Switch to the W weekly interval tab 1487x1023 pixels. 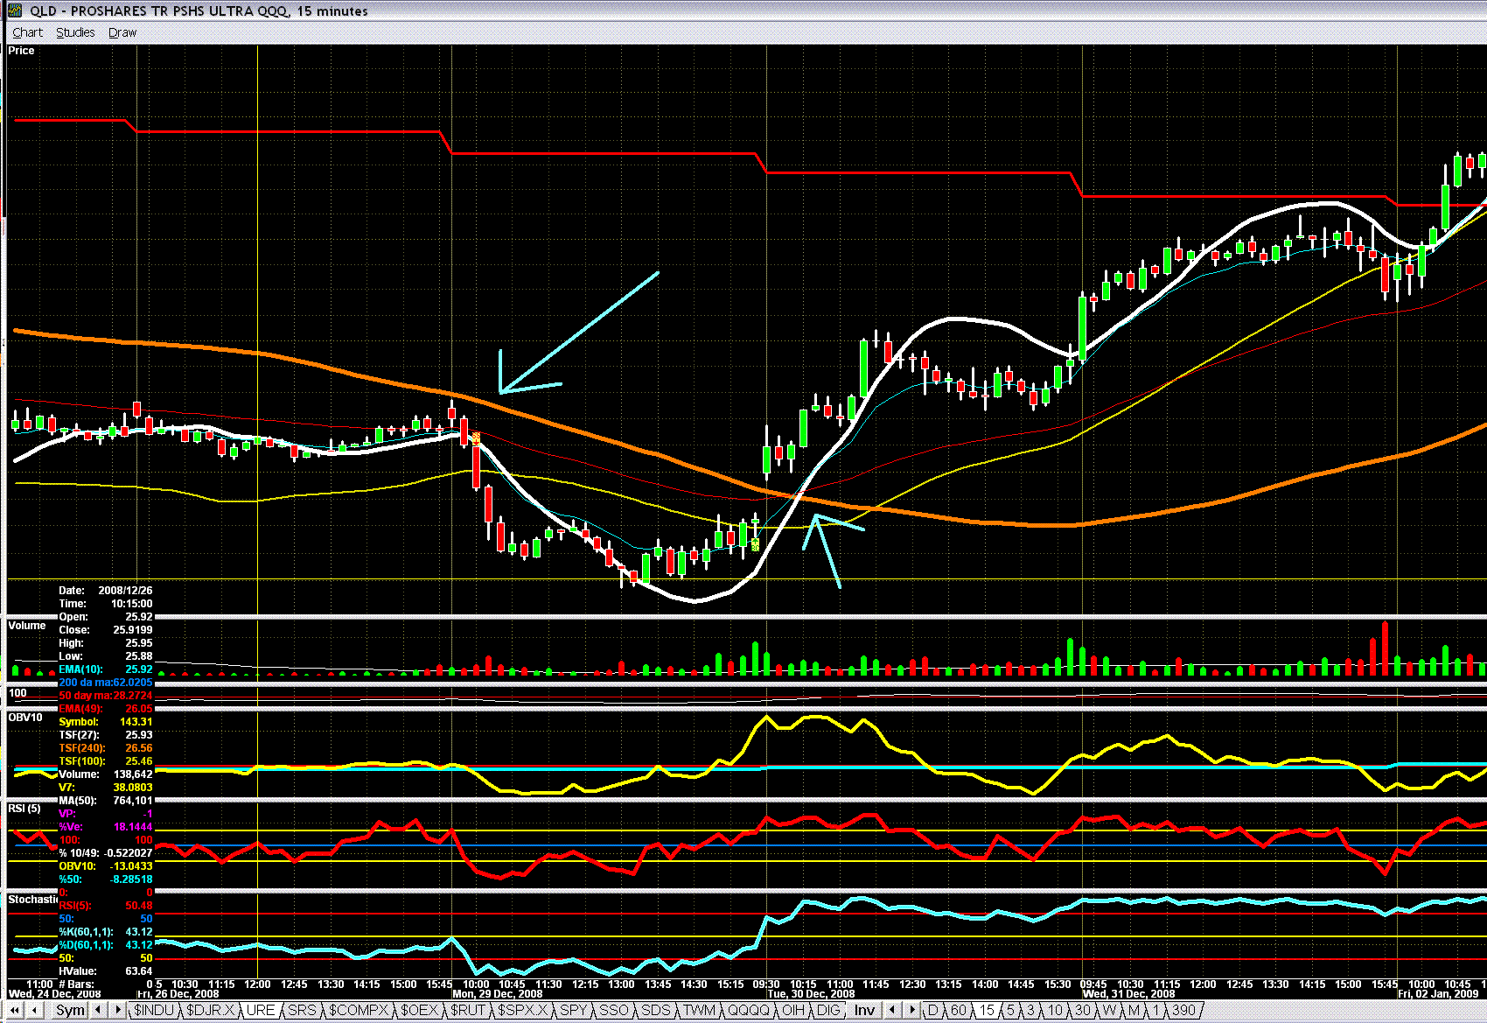(x=1110, y=1010)
